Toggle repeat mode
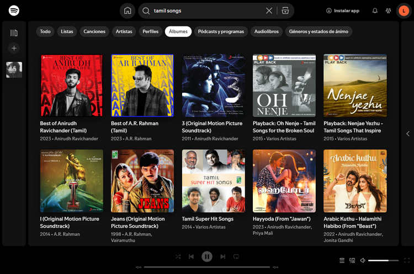Image resolution: width=414 pixels, height=274 pixels. [x=236, y=256]
